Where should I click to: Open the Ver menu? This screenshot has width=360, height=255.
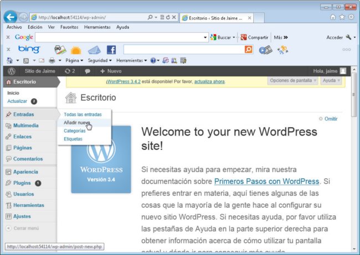(x=51, y=27)
